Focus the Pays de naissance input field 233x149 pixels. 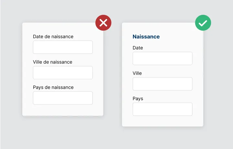pos(63,98)
